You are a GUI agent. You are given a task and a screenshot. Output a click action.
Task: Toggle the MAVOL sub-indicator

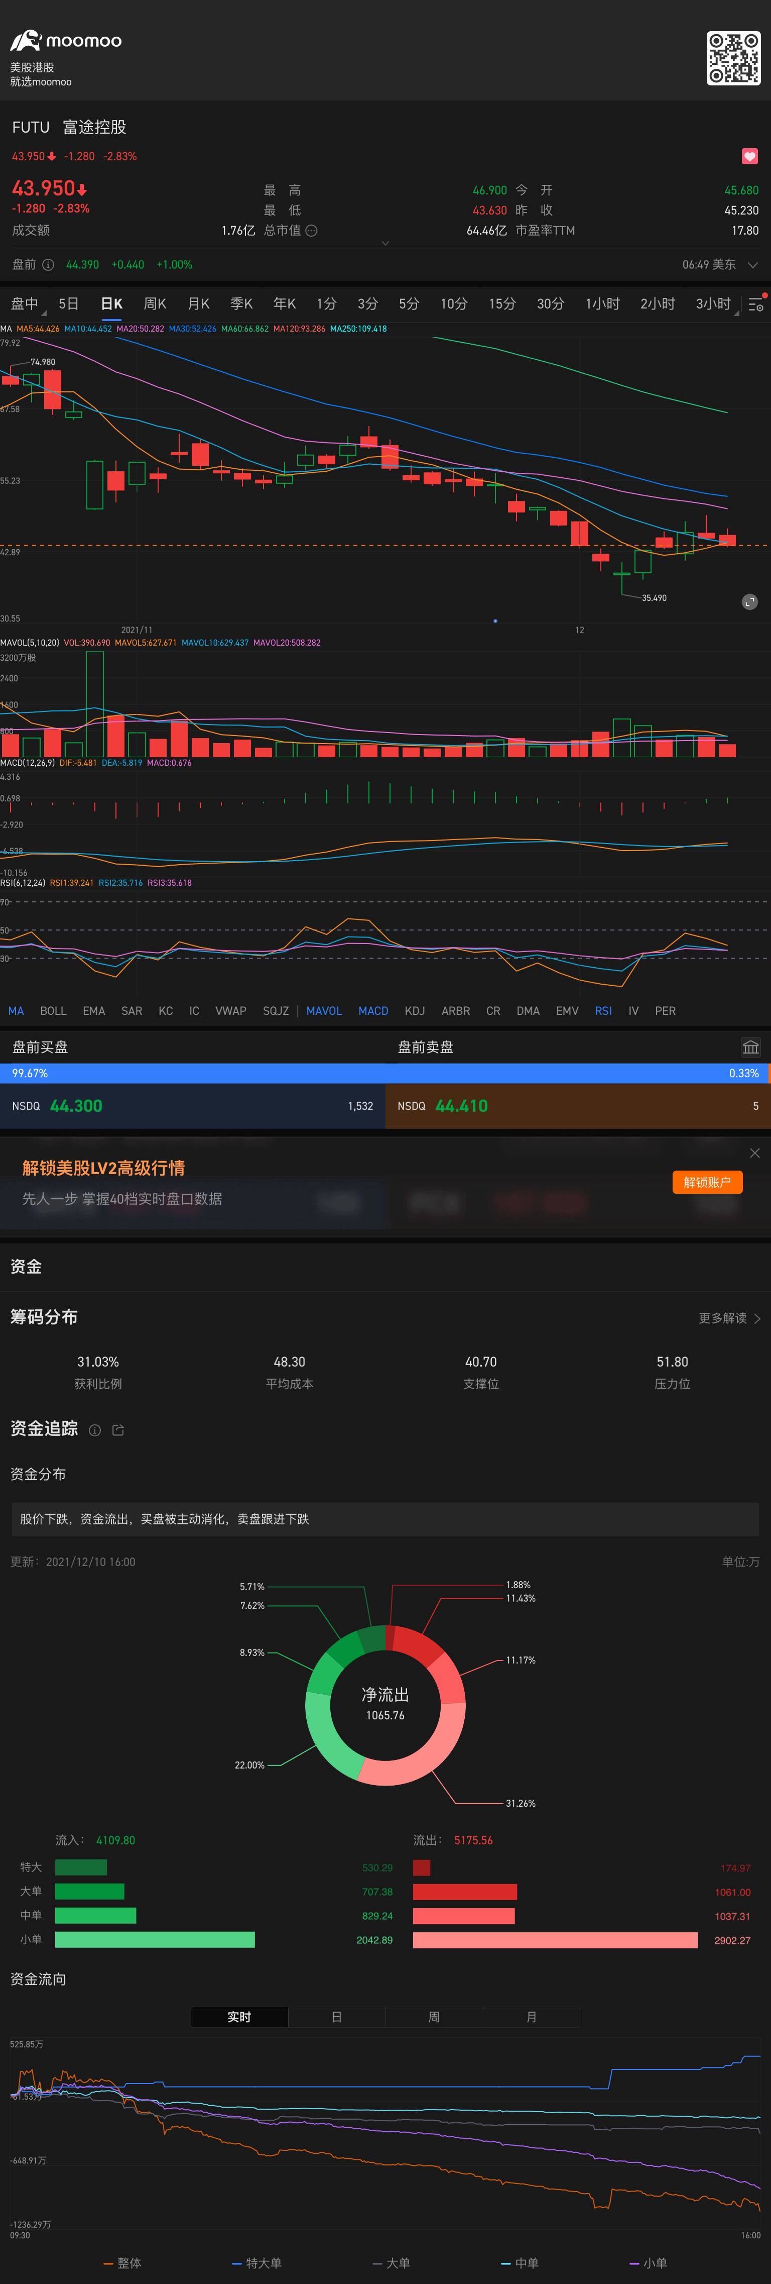tap(323, 1011)
